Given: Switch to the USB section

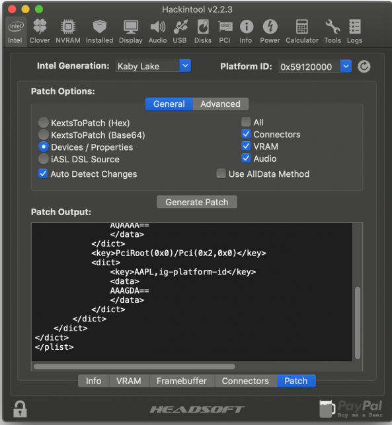Looking at the screenshot, I should 180,32.
